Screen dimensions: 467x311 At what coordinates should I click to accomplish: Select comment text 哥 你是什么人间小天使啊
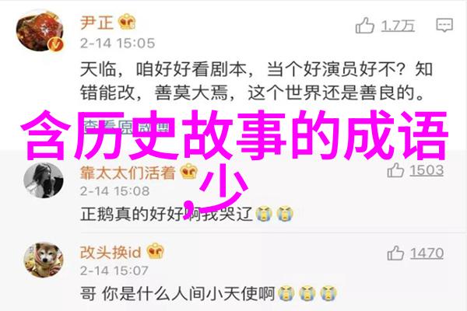177,294
